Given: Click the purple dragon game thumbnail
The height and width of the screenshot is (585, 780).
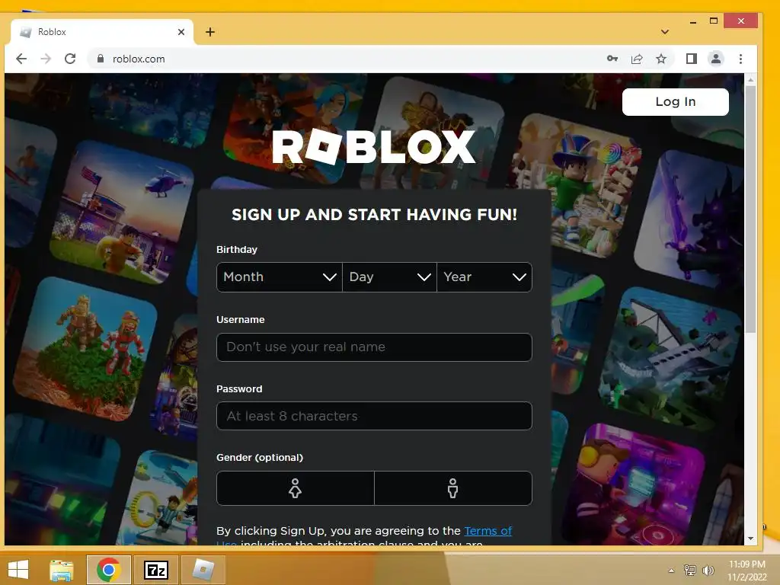Looking at the screenshot, I should [689, 219].
